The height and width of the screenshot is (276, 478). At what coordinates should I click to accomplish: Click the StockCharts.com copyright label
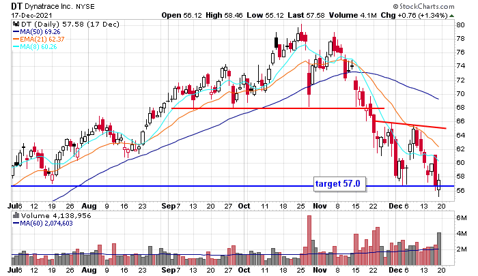pyautogui.click(x=423, y=6)
